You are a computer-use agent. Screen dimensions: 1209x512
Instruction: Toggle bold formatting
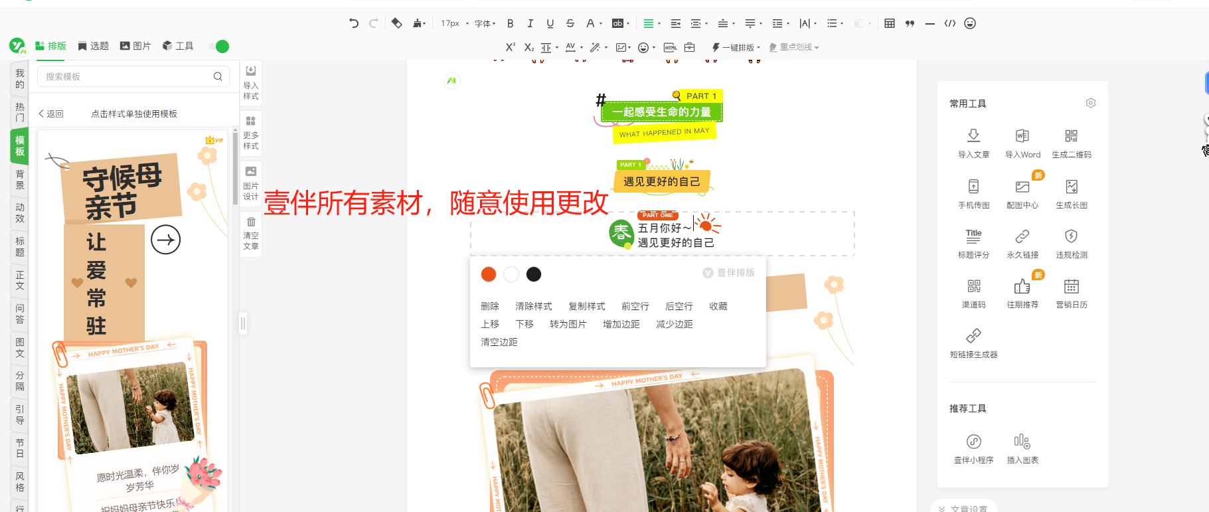pyautogui.click(x=510, y=23)
